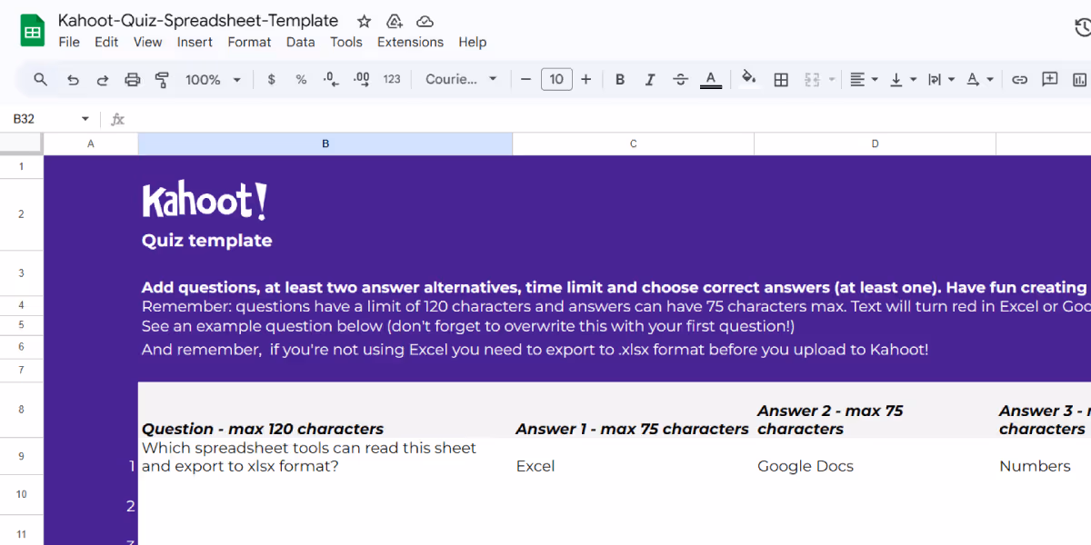Screen dimensions: 1091x545
Task: Open the Insert menu
Action: tap(195, 42)
